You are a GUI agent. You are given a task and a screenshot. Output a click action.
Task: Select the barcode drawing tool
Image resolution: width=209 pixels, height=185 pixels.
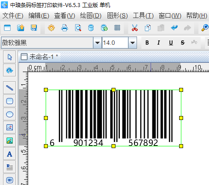[x=10, y=180]
